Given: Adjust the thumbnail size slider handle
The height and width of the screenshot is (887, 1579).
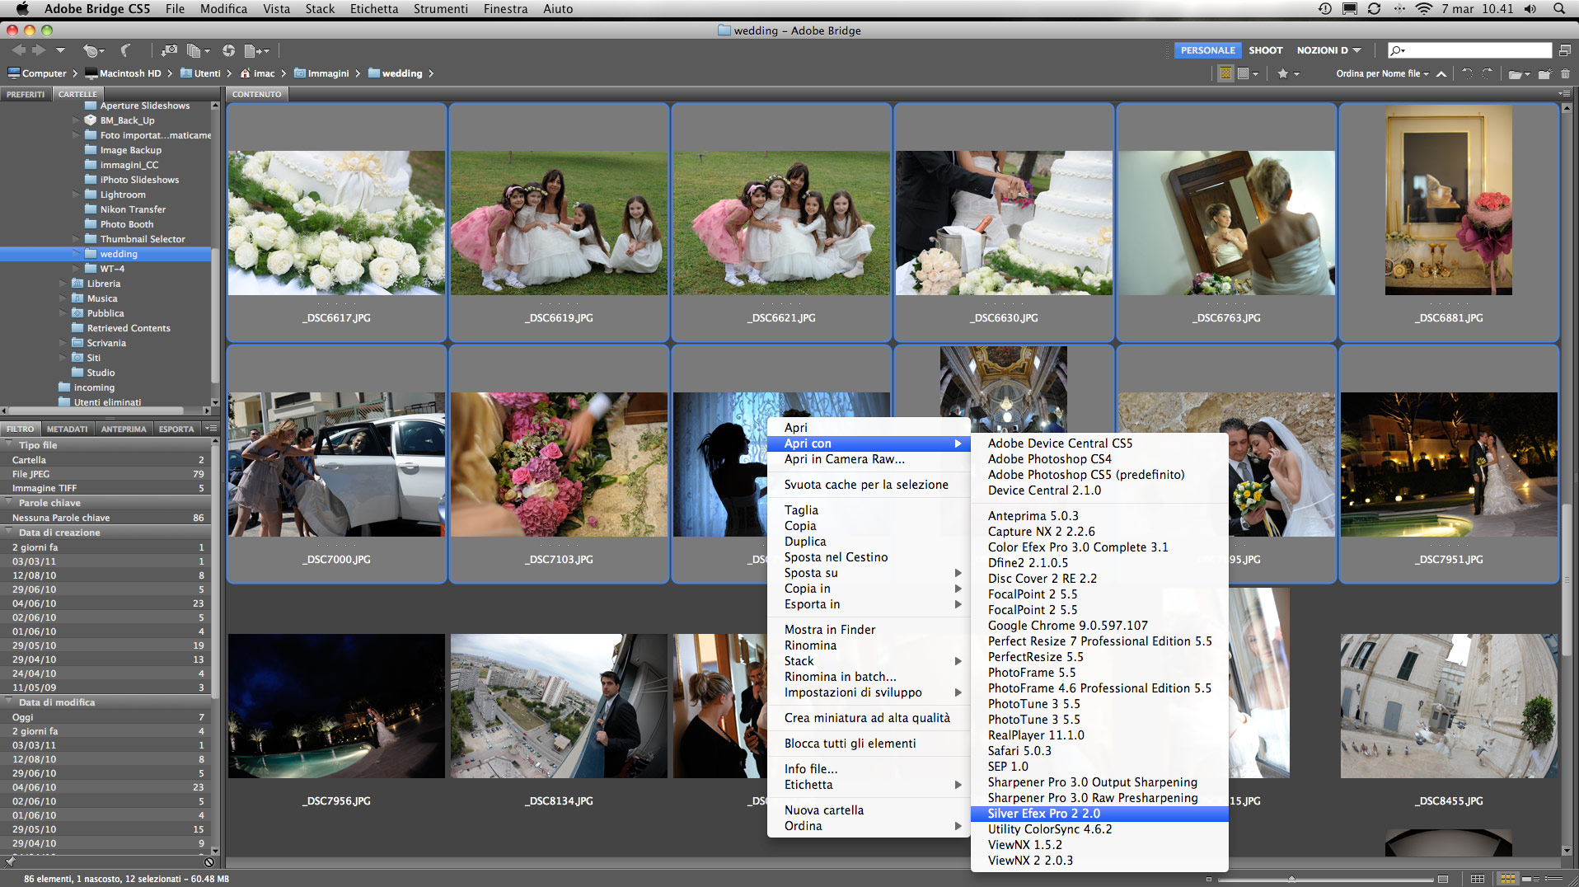Looking at the screenshot, I should point(1291,879).
